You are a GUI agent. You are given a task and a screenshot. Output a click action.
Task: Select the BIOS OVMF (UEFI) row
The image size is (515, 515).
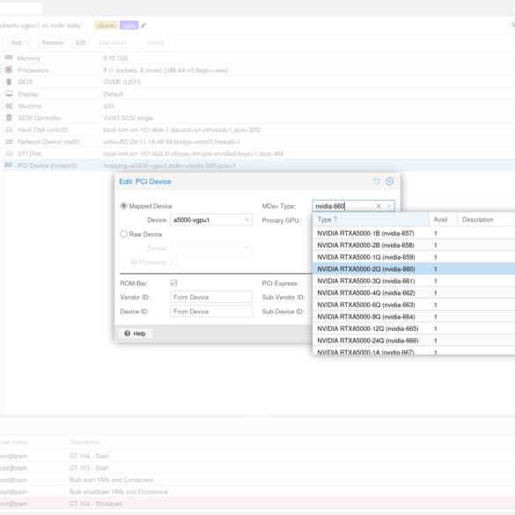point(259,82)
